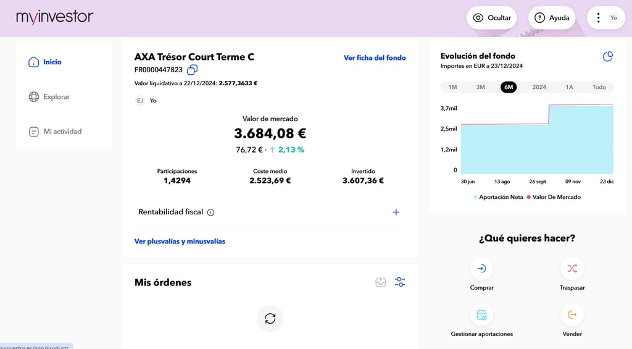
Task: Click the Inicio home icon
Action: [34, 62]
